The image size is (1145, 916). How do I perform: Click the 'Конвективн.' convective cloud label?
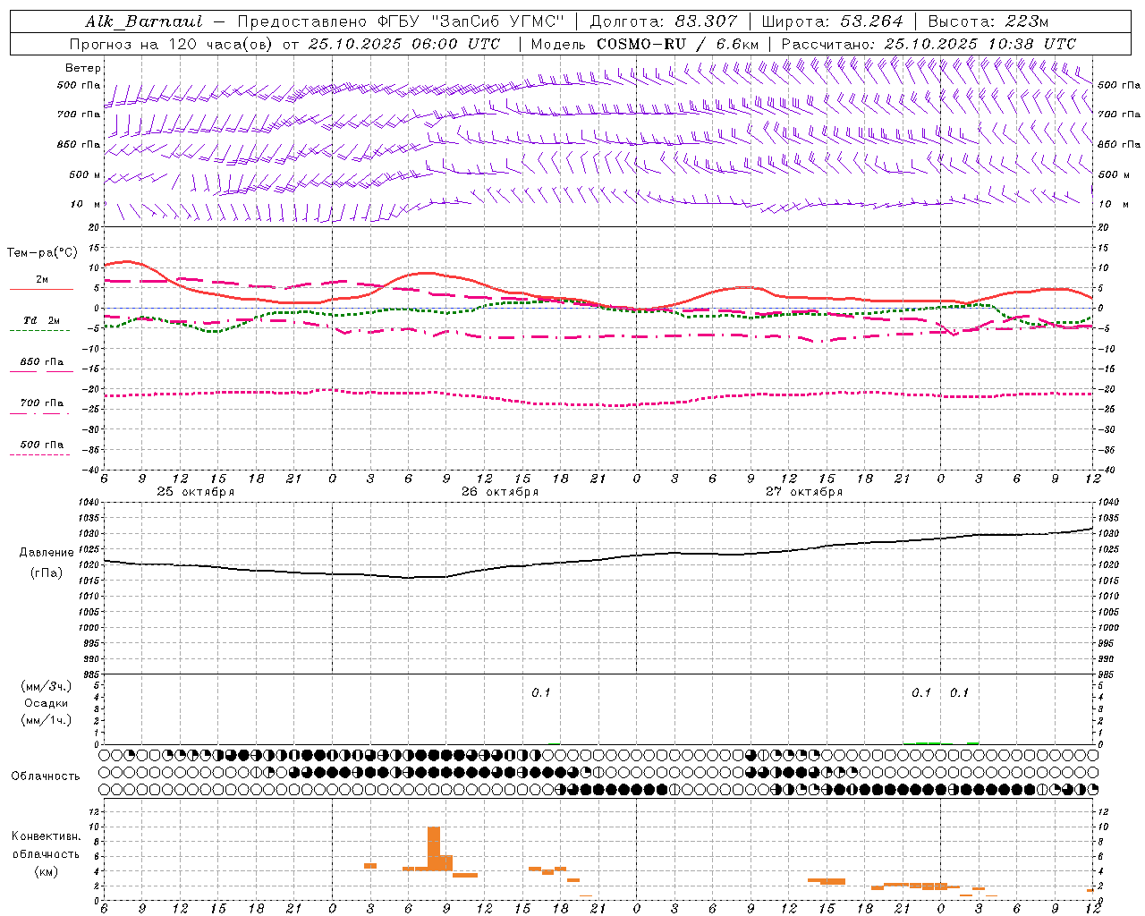pyautogui.click(x=47, y=836)
